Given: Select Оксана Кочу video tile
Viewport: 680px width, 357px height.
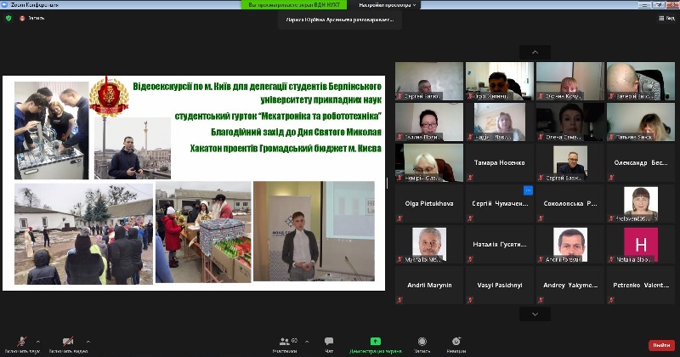Looking at the screenshot, I should point(570,81).
